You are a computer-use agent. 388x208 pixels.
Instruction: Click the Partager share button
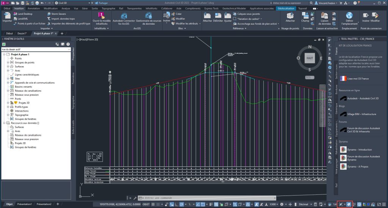click(x=101, y=3)
